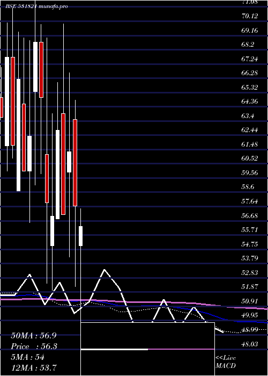Click the white and pink MACD signal bar
268x376 pixels.
(147, 349)
